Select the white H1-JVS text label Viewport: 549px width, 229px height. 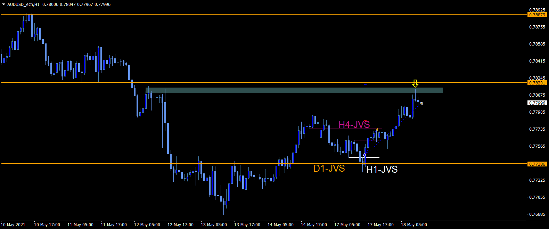coord(382,170)
